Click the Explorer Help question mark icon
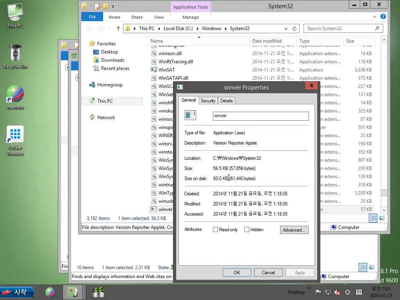Screen dimensions: 400x300 click(383, 16)
